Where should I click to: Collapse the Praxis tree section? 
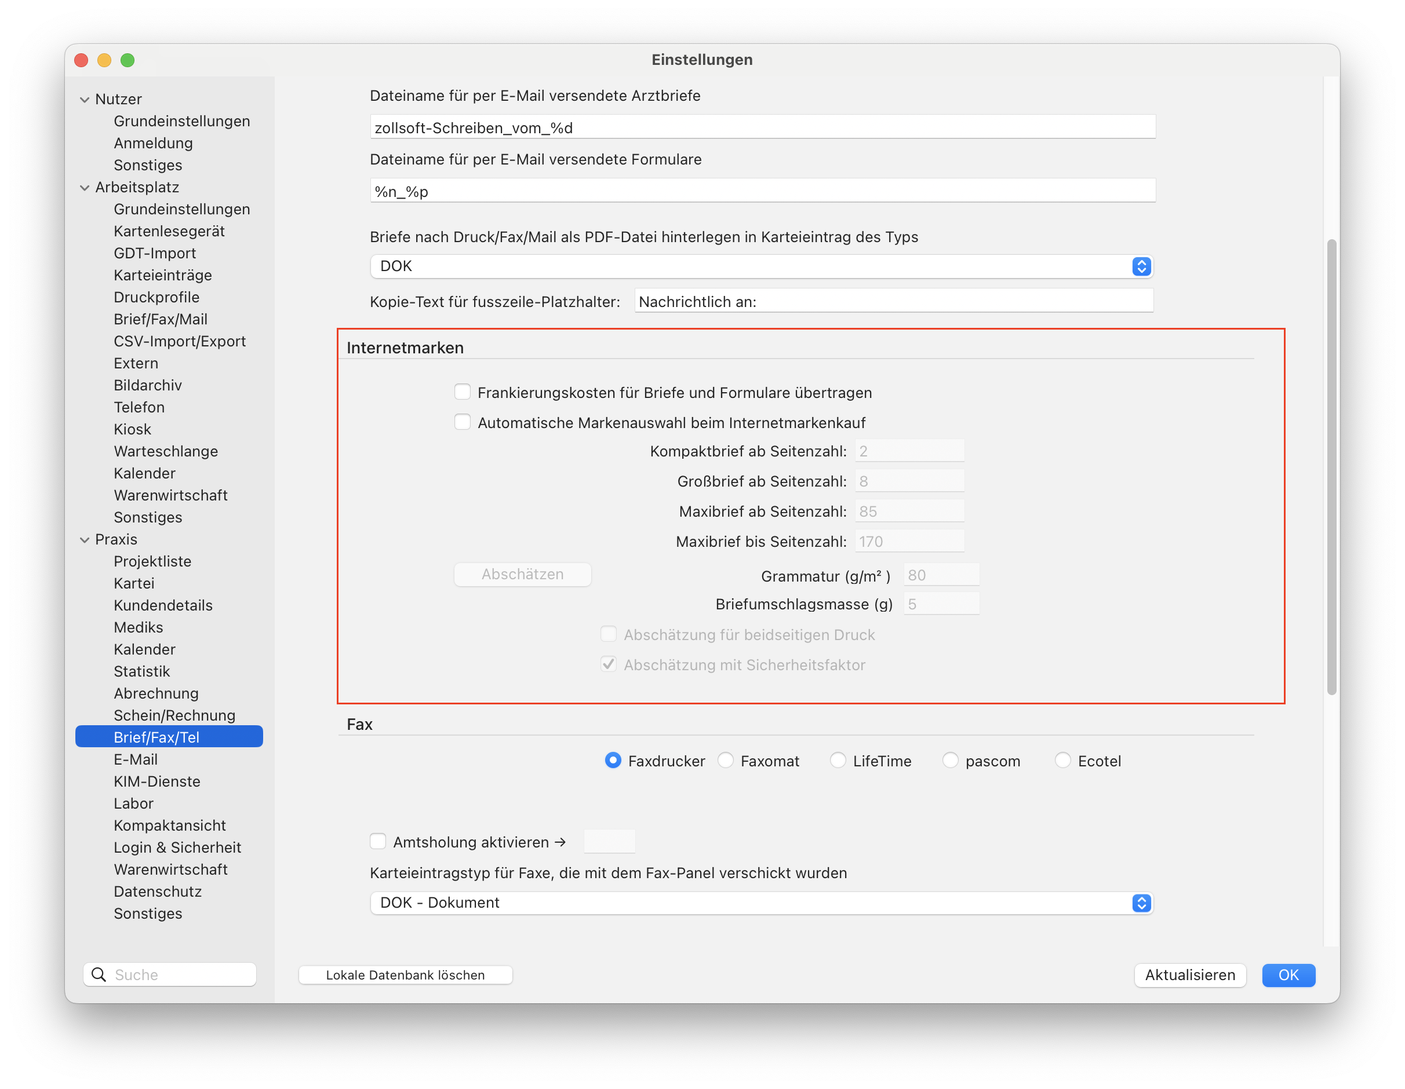point(85,540)
